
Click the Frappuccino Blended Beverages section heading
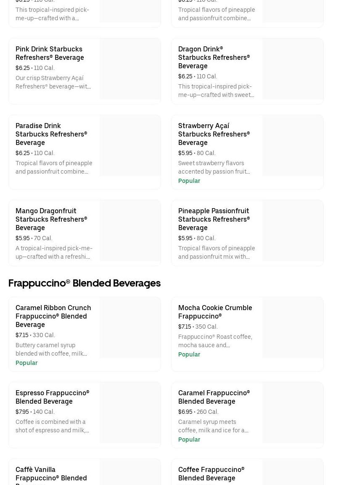[84, 283]
